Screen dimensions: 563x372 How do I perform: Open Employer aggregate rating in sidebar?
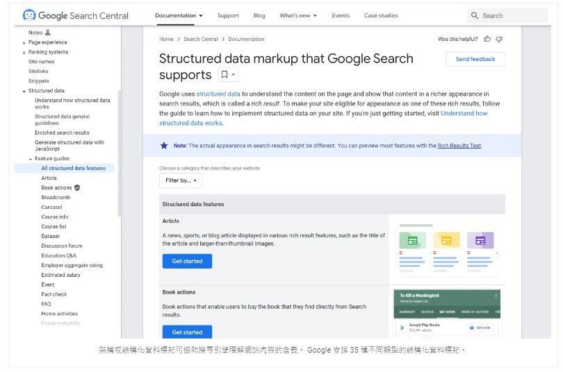pyautogui.click(x=72, y=265)
